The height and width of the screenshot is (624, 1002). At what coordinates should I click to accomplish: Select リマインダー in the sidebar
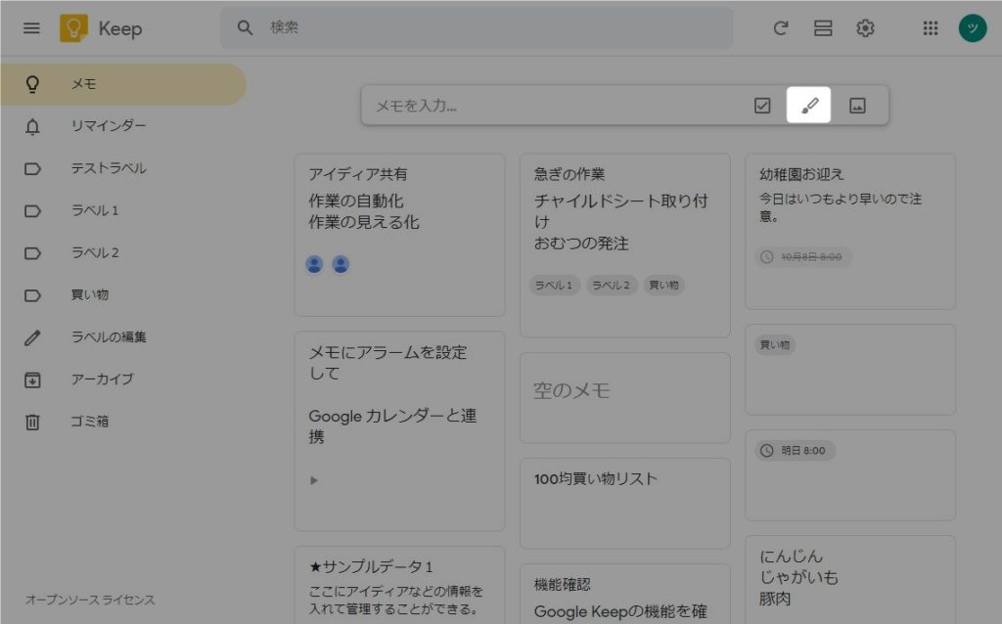[108, 126]
